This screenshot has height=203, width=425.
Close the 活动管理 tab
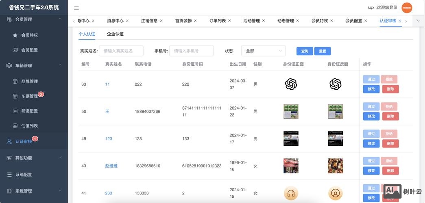click(x=264, y=21)
